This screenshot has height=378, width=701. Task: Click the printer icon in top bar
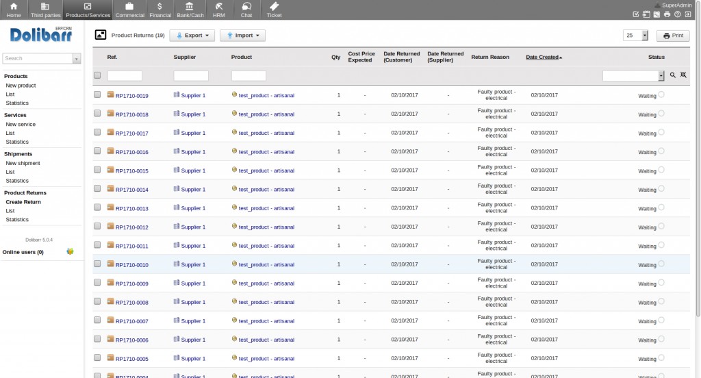[x=667, y=14]
